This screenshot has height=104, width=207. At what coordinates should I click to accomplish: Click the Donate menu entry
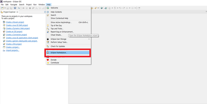(x=68, y=60)
